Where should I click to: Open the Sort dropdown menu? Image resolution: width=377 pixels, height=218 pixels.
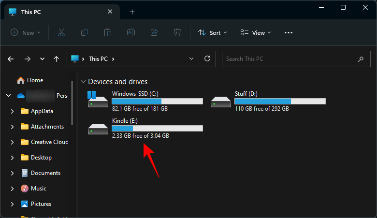pyautogui.click(x=210, y=33)
